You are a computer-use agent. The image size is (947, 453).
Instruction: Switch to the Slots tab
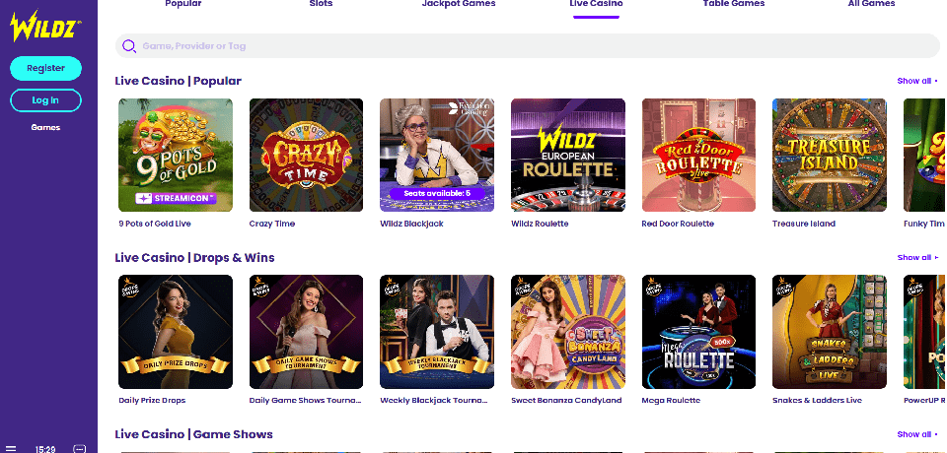tap(321, 5)
